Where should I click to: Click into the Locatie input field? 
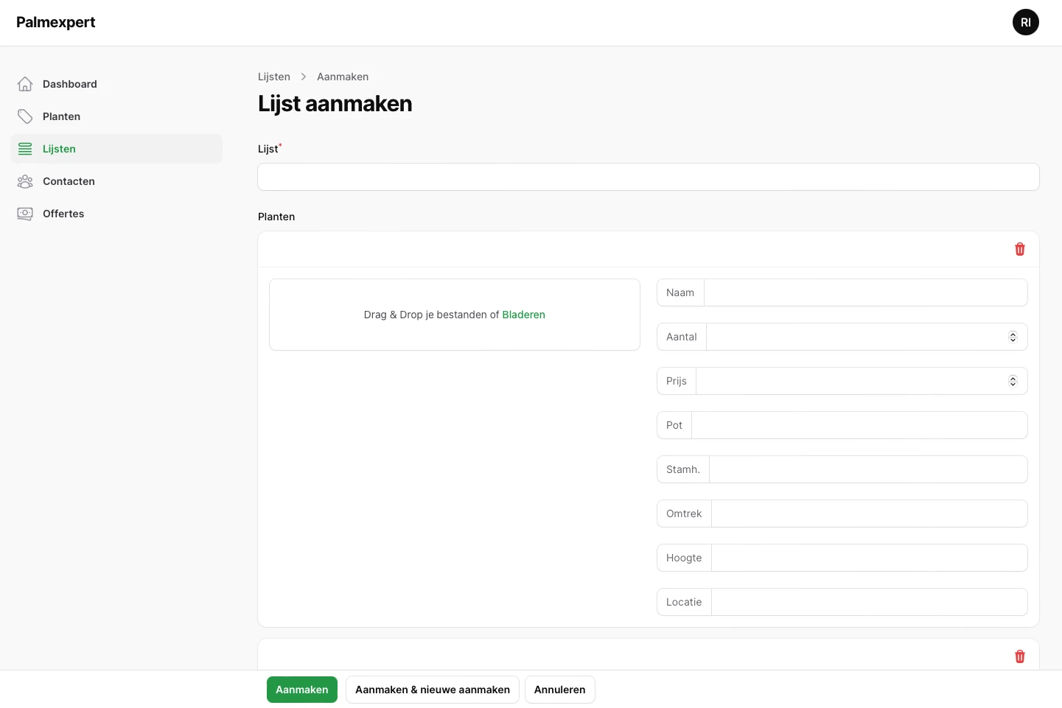tap(869, 602)
